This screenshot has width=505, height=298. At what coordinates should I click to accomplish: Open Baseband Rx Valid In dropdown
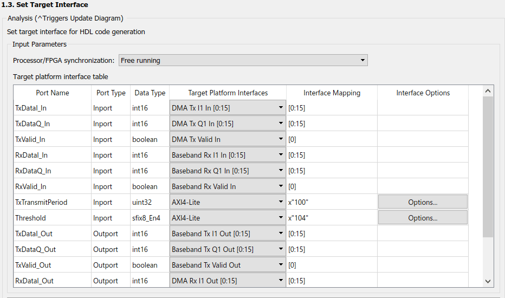pos(228,186)
